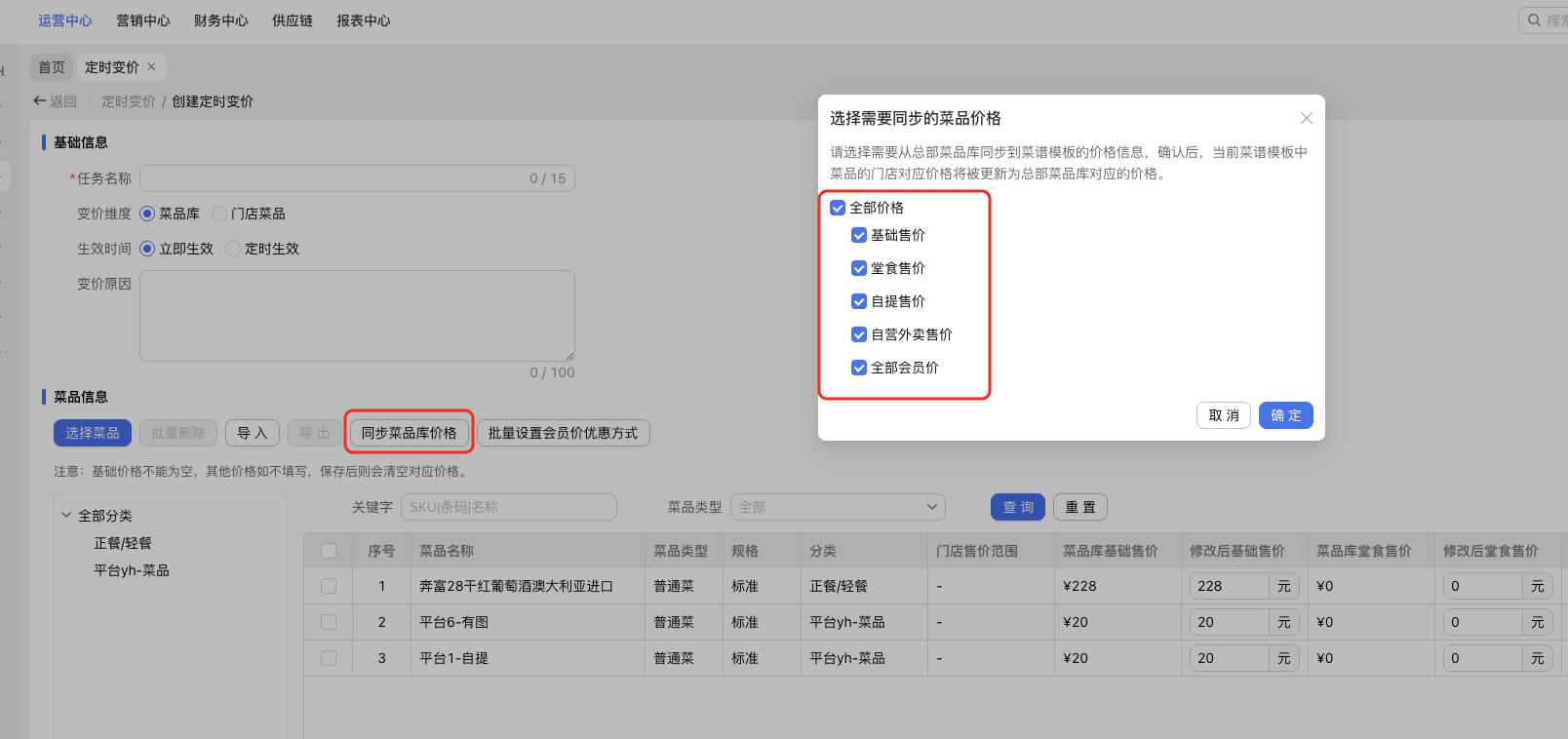Click the 重置 button
This screenshot has width=1568, height=739.
[x=1080, y=507]
